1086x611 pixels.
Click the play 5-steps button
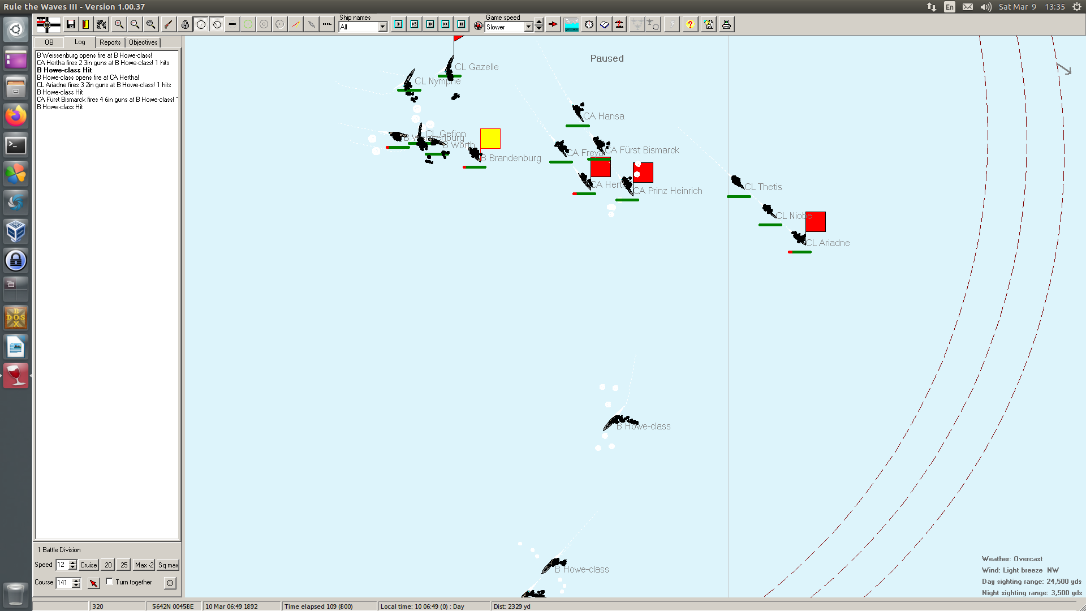[415, 24]
